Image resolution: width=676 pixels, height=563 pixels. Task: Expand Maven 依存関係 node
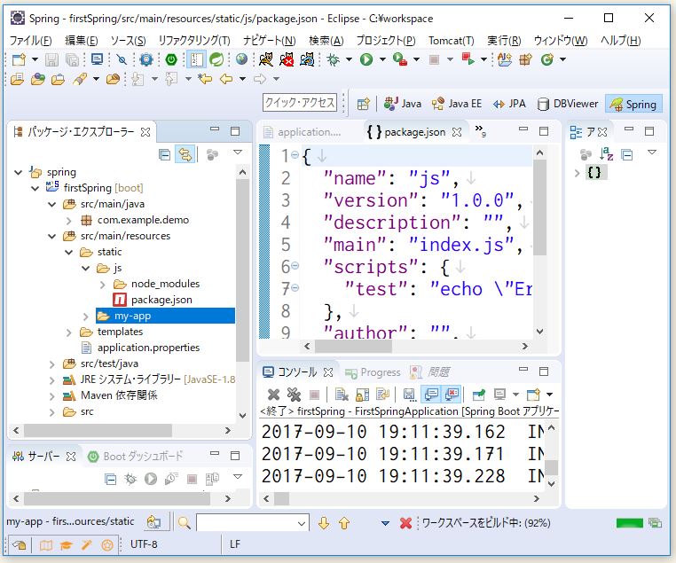[x=52, y=396]
